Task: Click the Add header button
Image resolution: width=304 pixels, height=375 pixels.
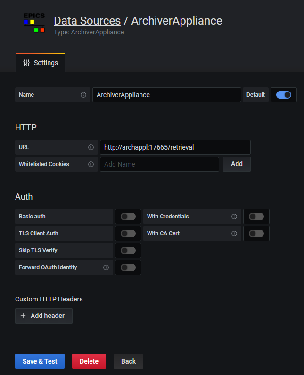Action: 44,316
